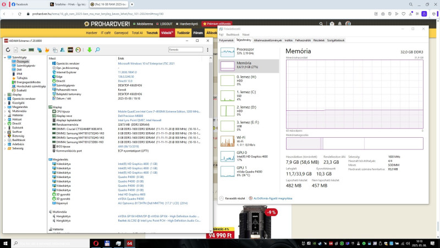Image resolution: width=440 pixels, height=248 pixels.
Task: Select Processzor in Task Manager sidebar
Action: tap(249, 51)
